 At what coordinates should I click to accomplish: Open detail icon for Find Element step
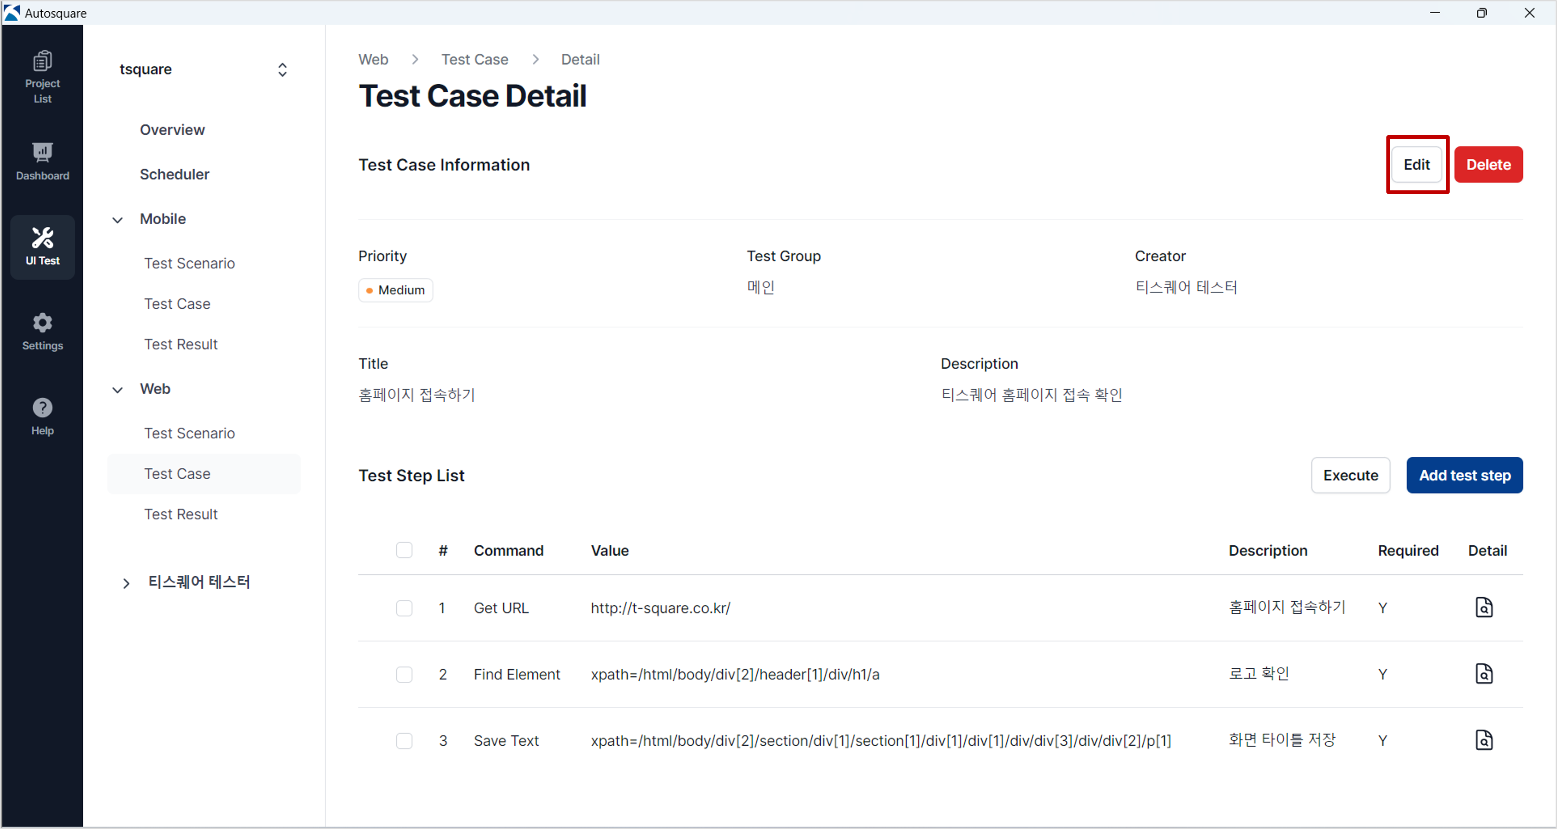pyautogui.click(x=1484, y=674)
